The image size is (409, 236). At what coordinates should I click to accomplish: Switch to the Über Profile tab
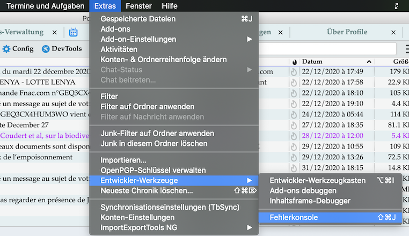pos(347,32)
